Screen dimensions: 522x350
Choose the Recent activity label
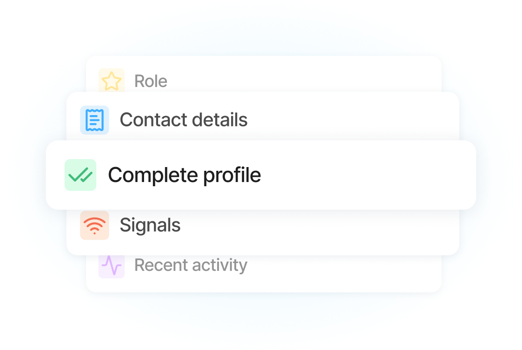pyautogui.click(x=191, y=265)
